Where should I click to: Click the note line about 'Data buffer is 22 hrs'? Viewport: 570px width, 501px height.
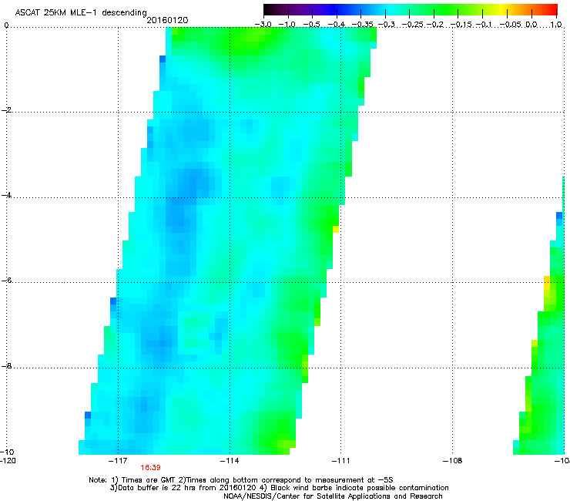(x=279, y=488)
